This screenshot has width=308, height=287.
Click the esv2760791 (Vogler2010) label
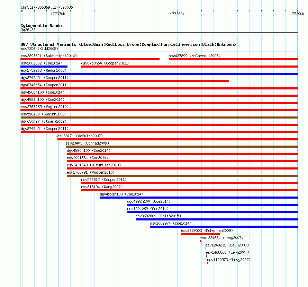point(91,172)
